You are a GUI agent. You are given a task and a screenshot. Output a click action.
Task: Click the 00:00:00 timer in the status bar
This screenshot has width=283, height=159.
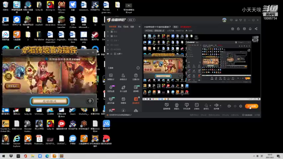click(249, 115)
